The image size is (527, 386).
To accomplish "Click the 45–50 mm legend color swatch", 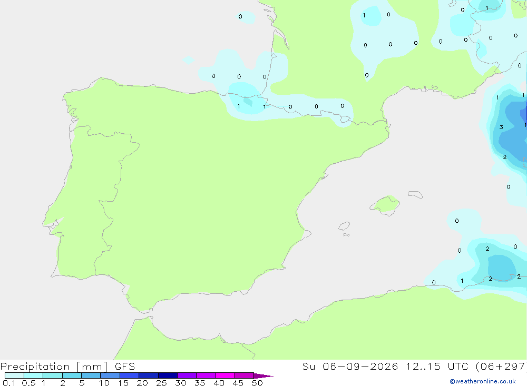I will [245, 375].
